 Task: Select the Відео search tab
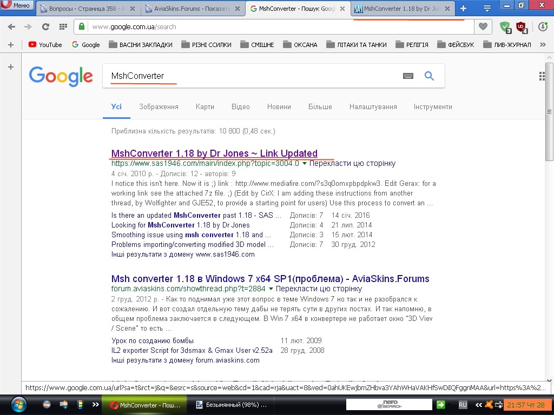pyautogui.click(x=241, y=106)
